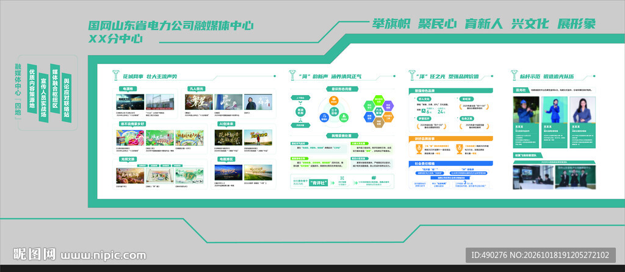Open photo of woman holding microphone
Image resolution: width=625 pixels, height=272 pixels.
(x=554, y=110)
